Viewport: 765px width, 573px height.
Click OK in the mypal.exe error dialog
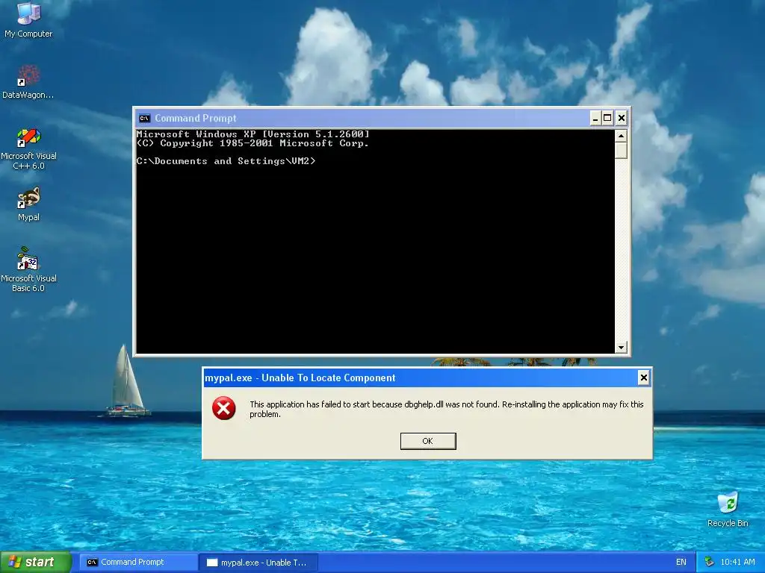(x=428, y=441)
